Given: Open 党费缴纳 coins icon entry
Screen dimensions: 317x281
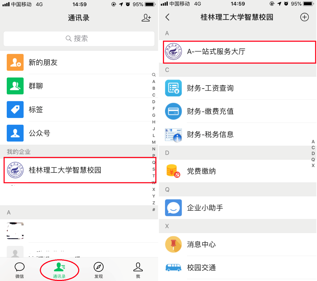Looking at the screenshot, I should pyautogui.click(x=173, y=171).
